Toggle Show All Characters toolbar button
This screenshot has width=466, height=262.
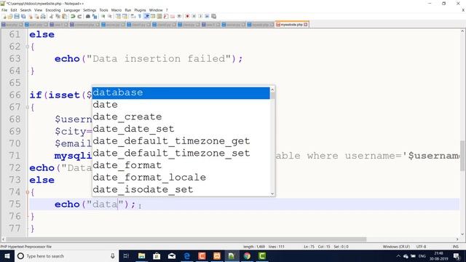tap(139, 16)
